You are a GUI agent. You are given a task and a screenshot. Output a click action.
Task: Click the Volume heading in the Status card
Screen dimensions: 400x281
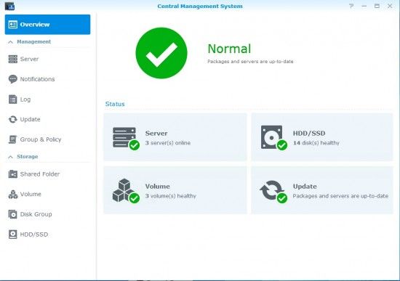pos(157,186)
